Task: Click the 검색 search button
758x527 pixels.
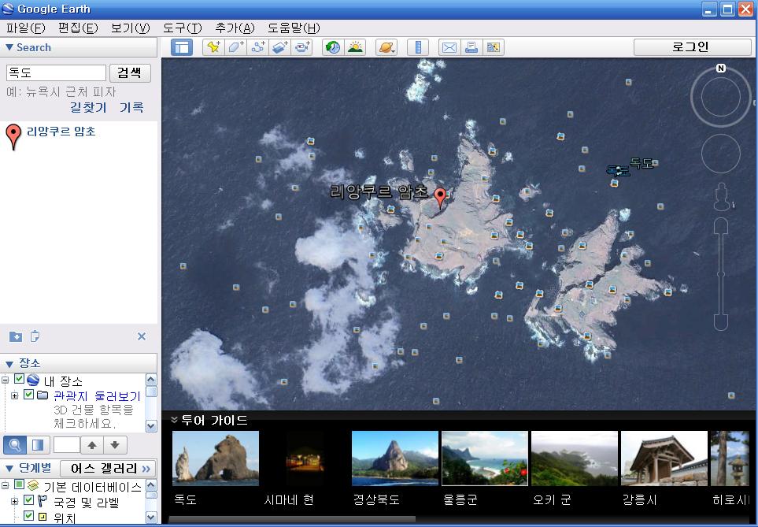Action: pos(129,72)
